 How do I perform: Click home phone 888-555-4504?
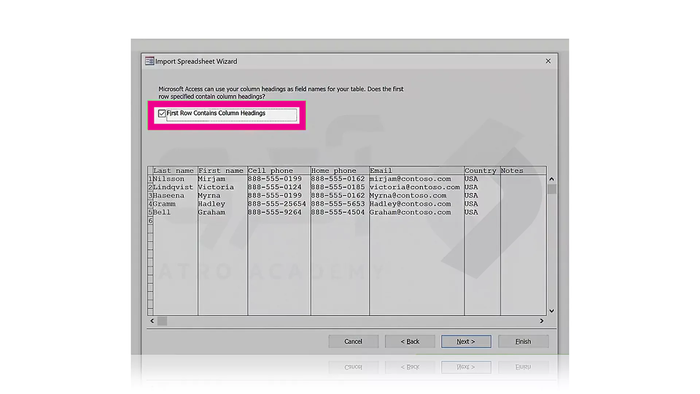pos(340,212)
